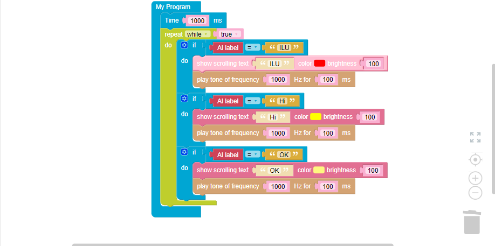Pick the yellow color swatch for Hi text
Viewport: 495px width, 246px height.
coord(315,117)
